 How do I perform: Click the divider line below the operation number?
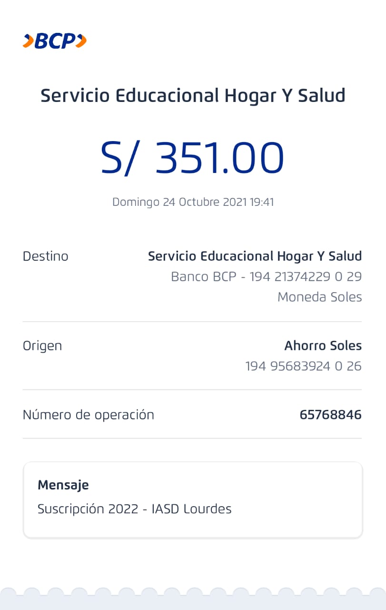192,438
